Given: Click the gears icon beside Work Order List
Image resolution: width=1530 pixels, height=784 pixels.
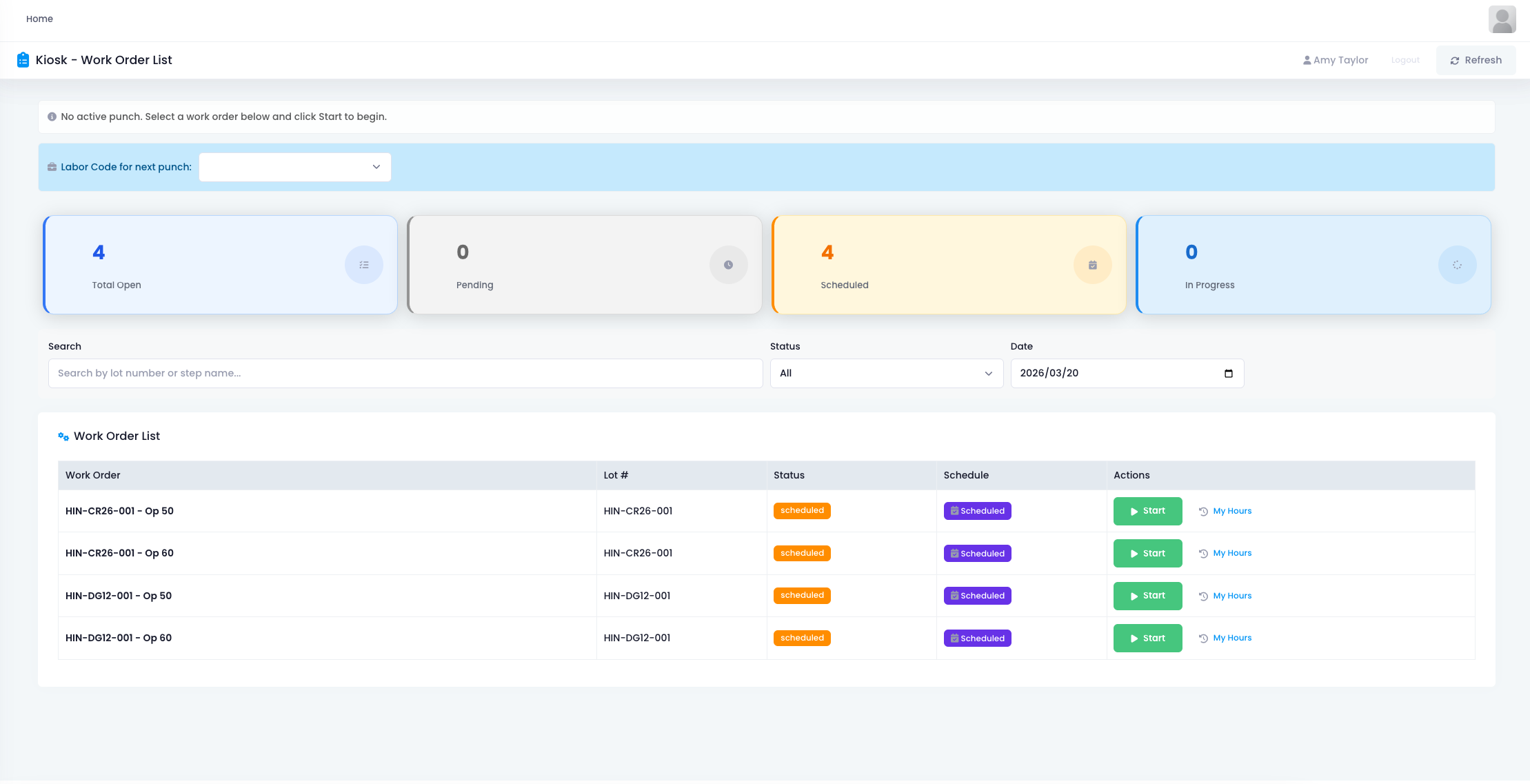Looking at the screenshot, I should 63,436.
